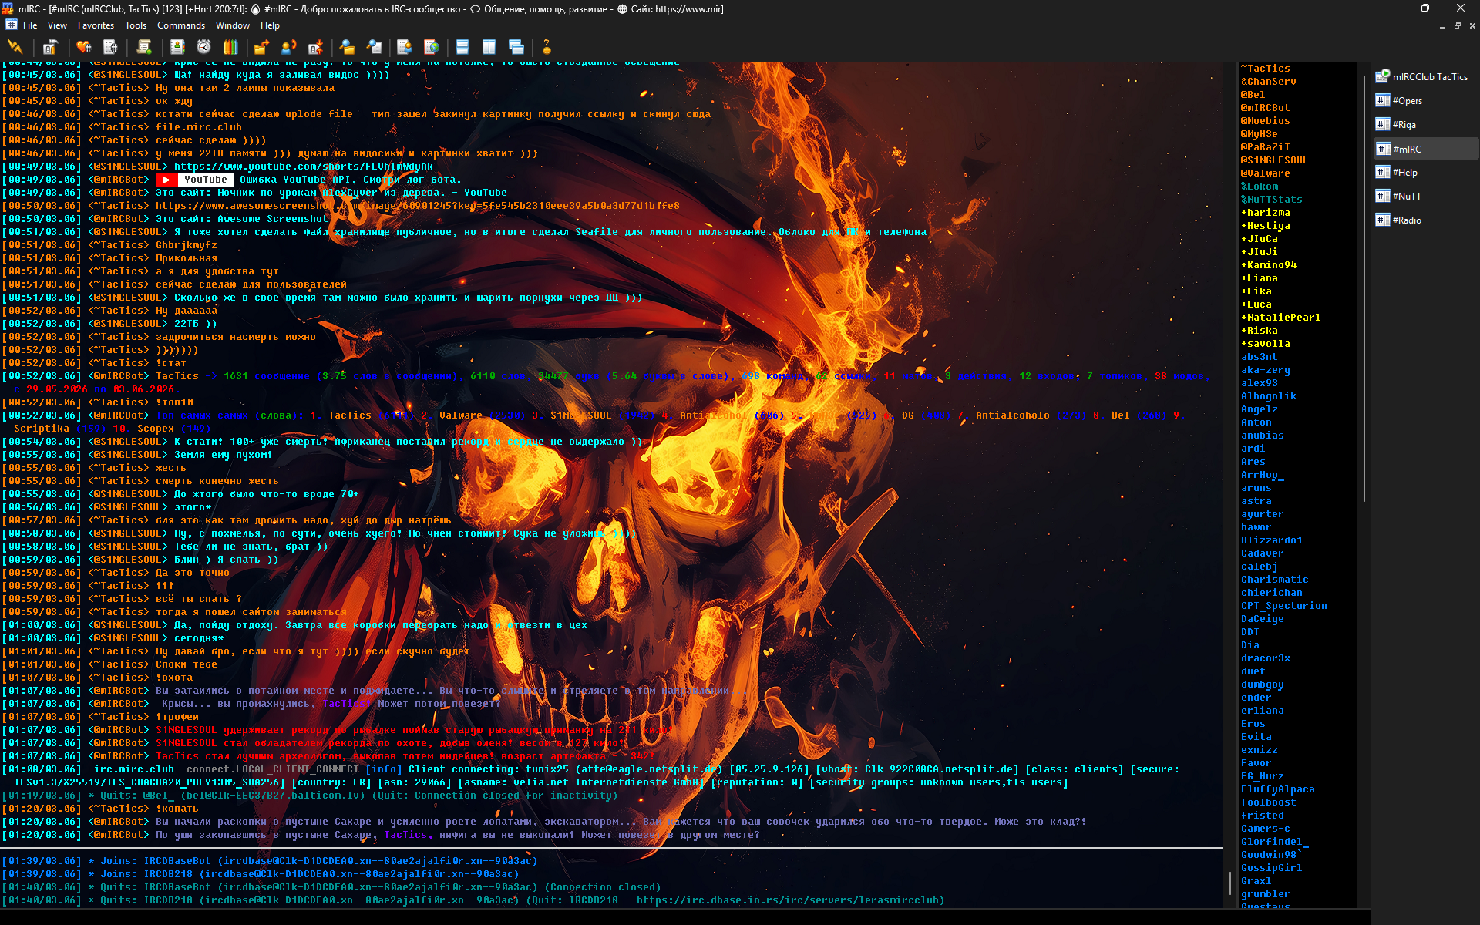Screen dimensions: 1480x925
Task: Open the About mIRC toolbar icon
Action: (547, 47)
